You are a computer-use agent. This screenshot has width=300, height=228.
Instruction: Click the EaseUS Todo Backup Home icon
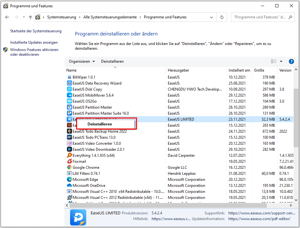(69, 131)
